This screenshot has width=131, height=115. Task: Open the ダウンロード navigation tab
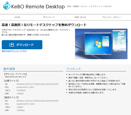click(49, 17)
